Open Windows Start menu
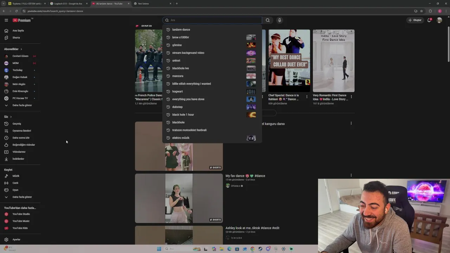This screenshot has height=253, width=450. click(x=159, y=249)
